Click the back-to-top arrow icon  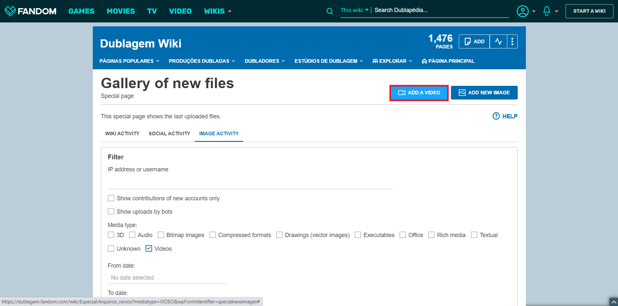click(x=613, y=302)
